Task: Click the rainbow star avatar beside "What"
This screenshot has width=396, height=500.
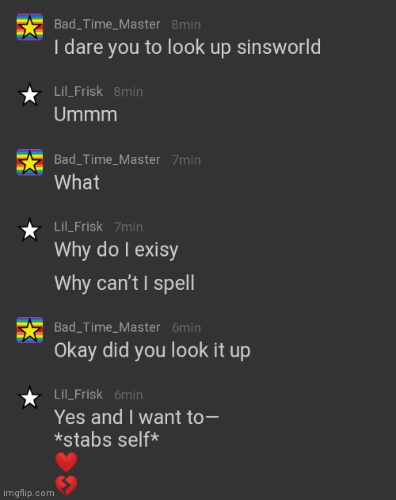Action: tap(29, 162)
